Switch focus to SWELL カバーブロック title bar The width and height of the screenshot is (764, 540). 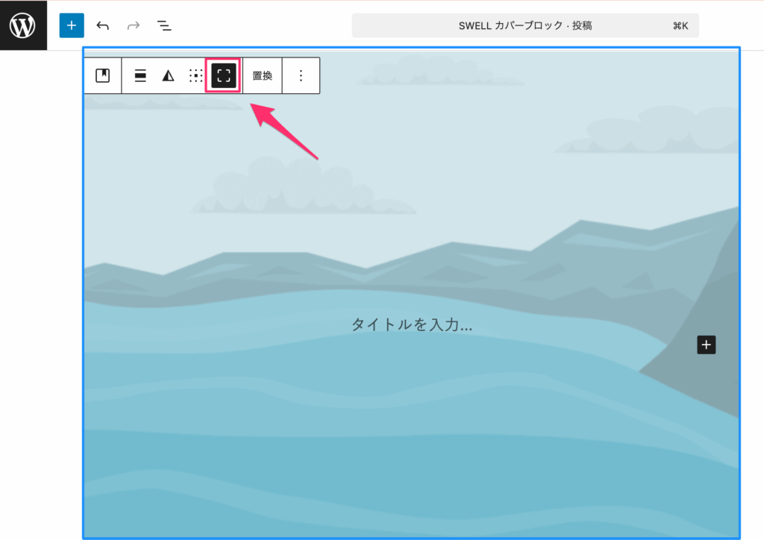[525, 25]
